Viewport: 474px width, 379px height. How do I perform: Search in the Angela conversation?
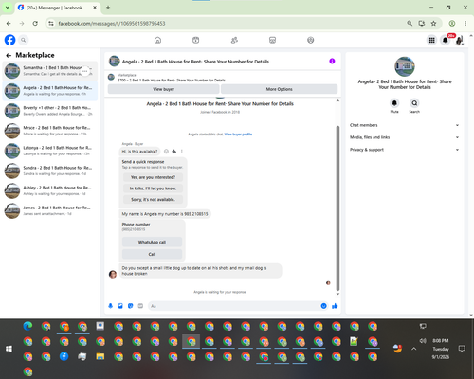[414, 103]
